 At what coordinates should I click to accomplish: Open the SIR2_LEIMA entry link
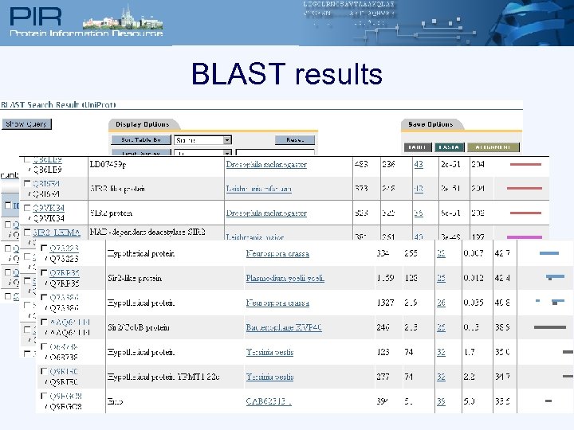[x=57, y=233]
